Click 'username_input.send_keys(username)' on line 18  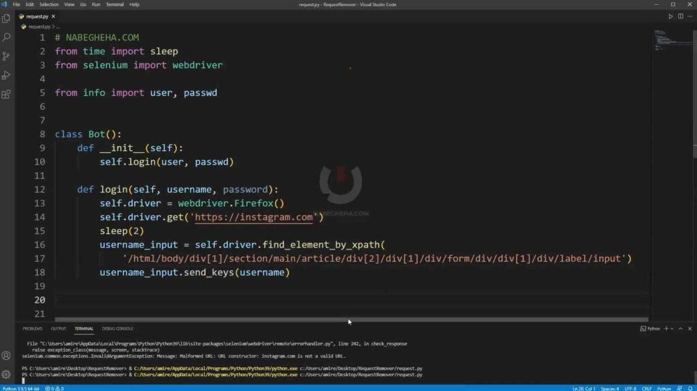point(195,273)
